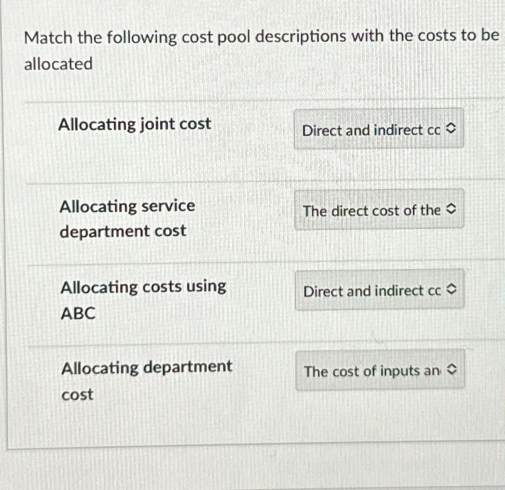The image size is (505, 490).
Task: Open the dropdown for 'Allocating joint cost'
Action: pyautogui.click(x=378, y=129)
